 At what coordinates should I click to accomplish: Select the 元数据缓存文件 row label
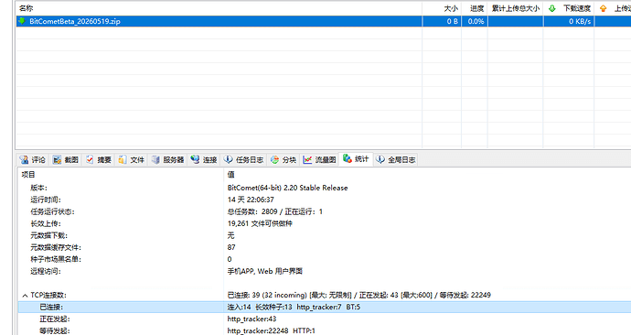pos(56,247)
